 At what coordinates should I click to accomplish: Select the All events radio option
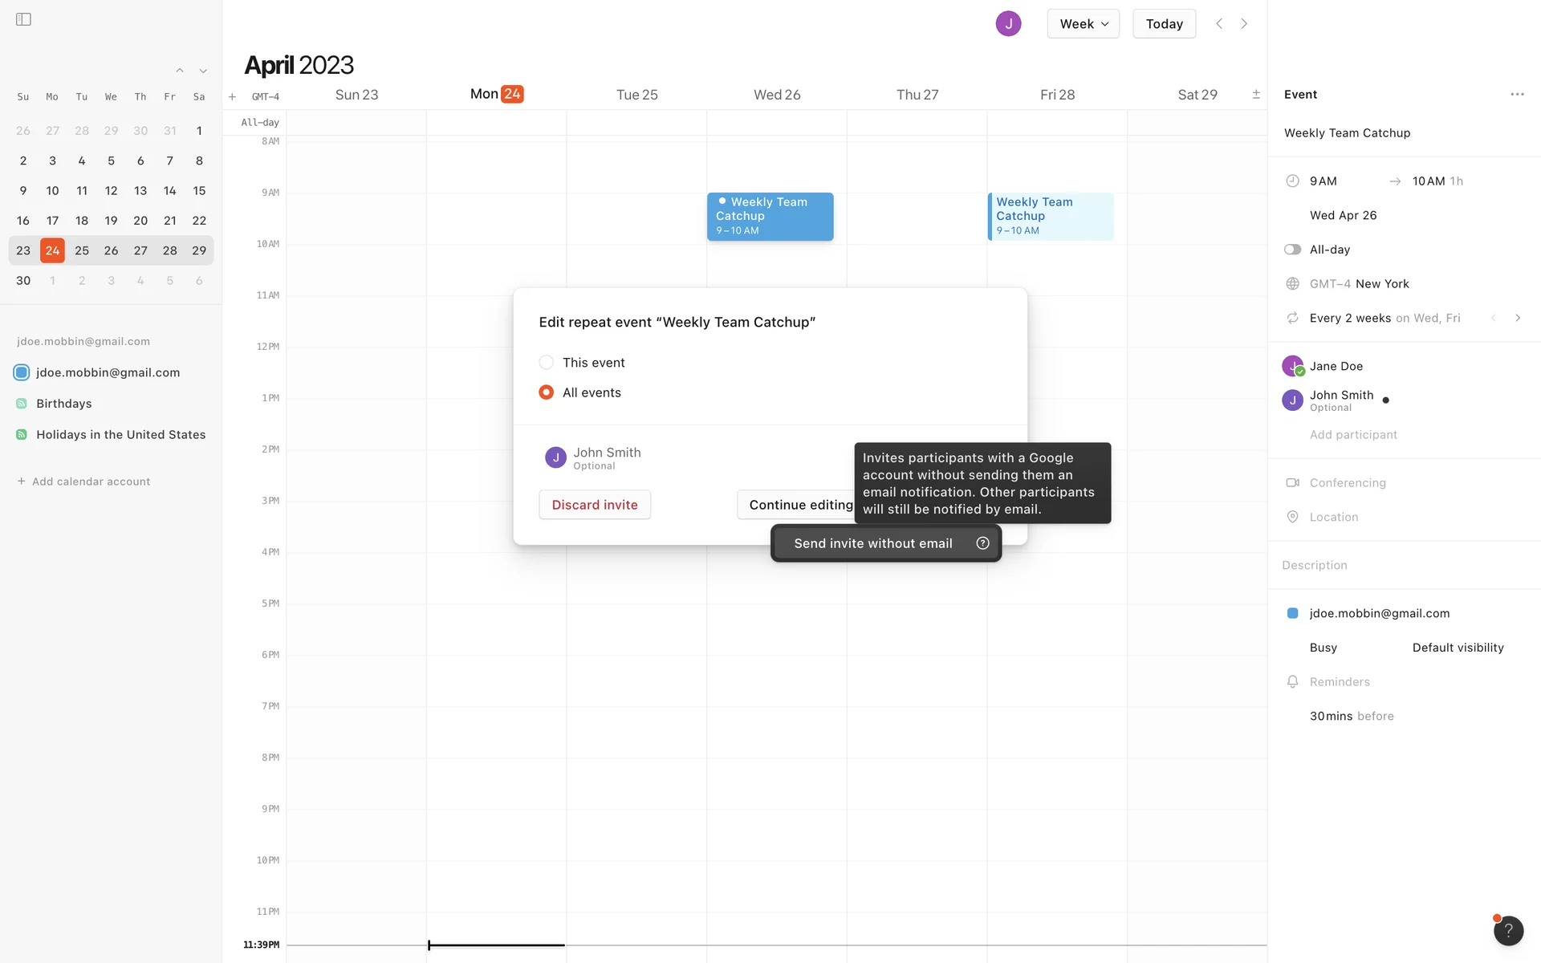click(547, 392)
